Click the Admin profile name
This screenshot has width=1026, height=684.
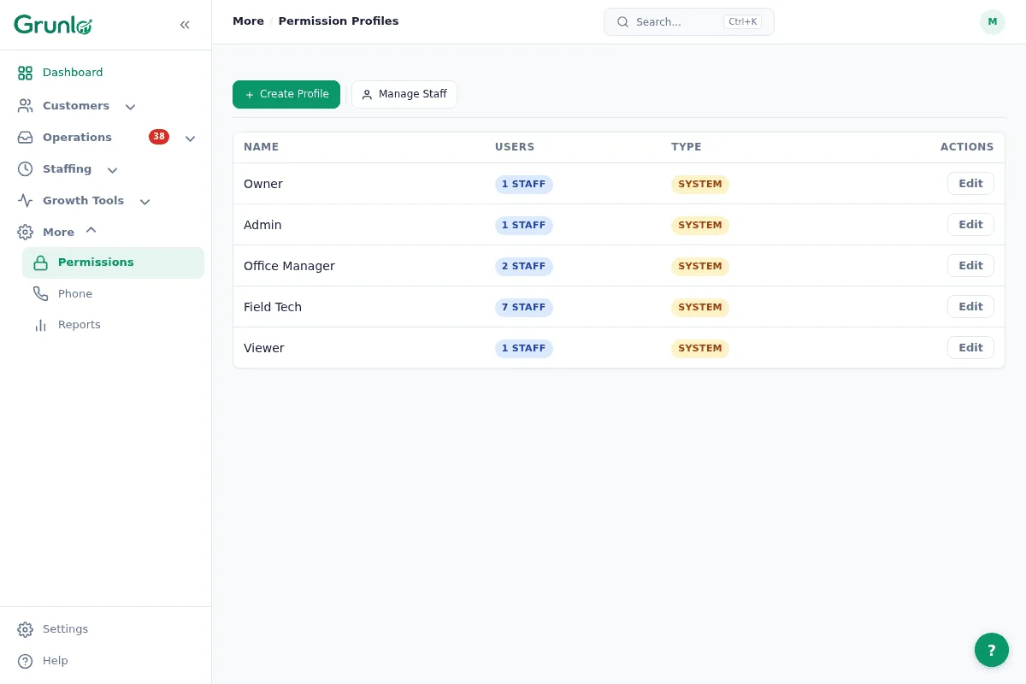(x=262, y=225)
